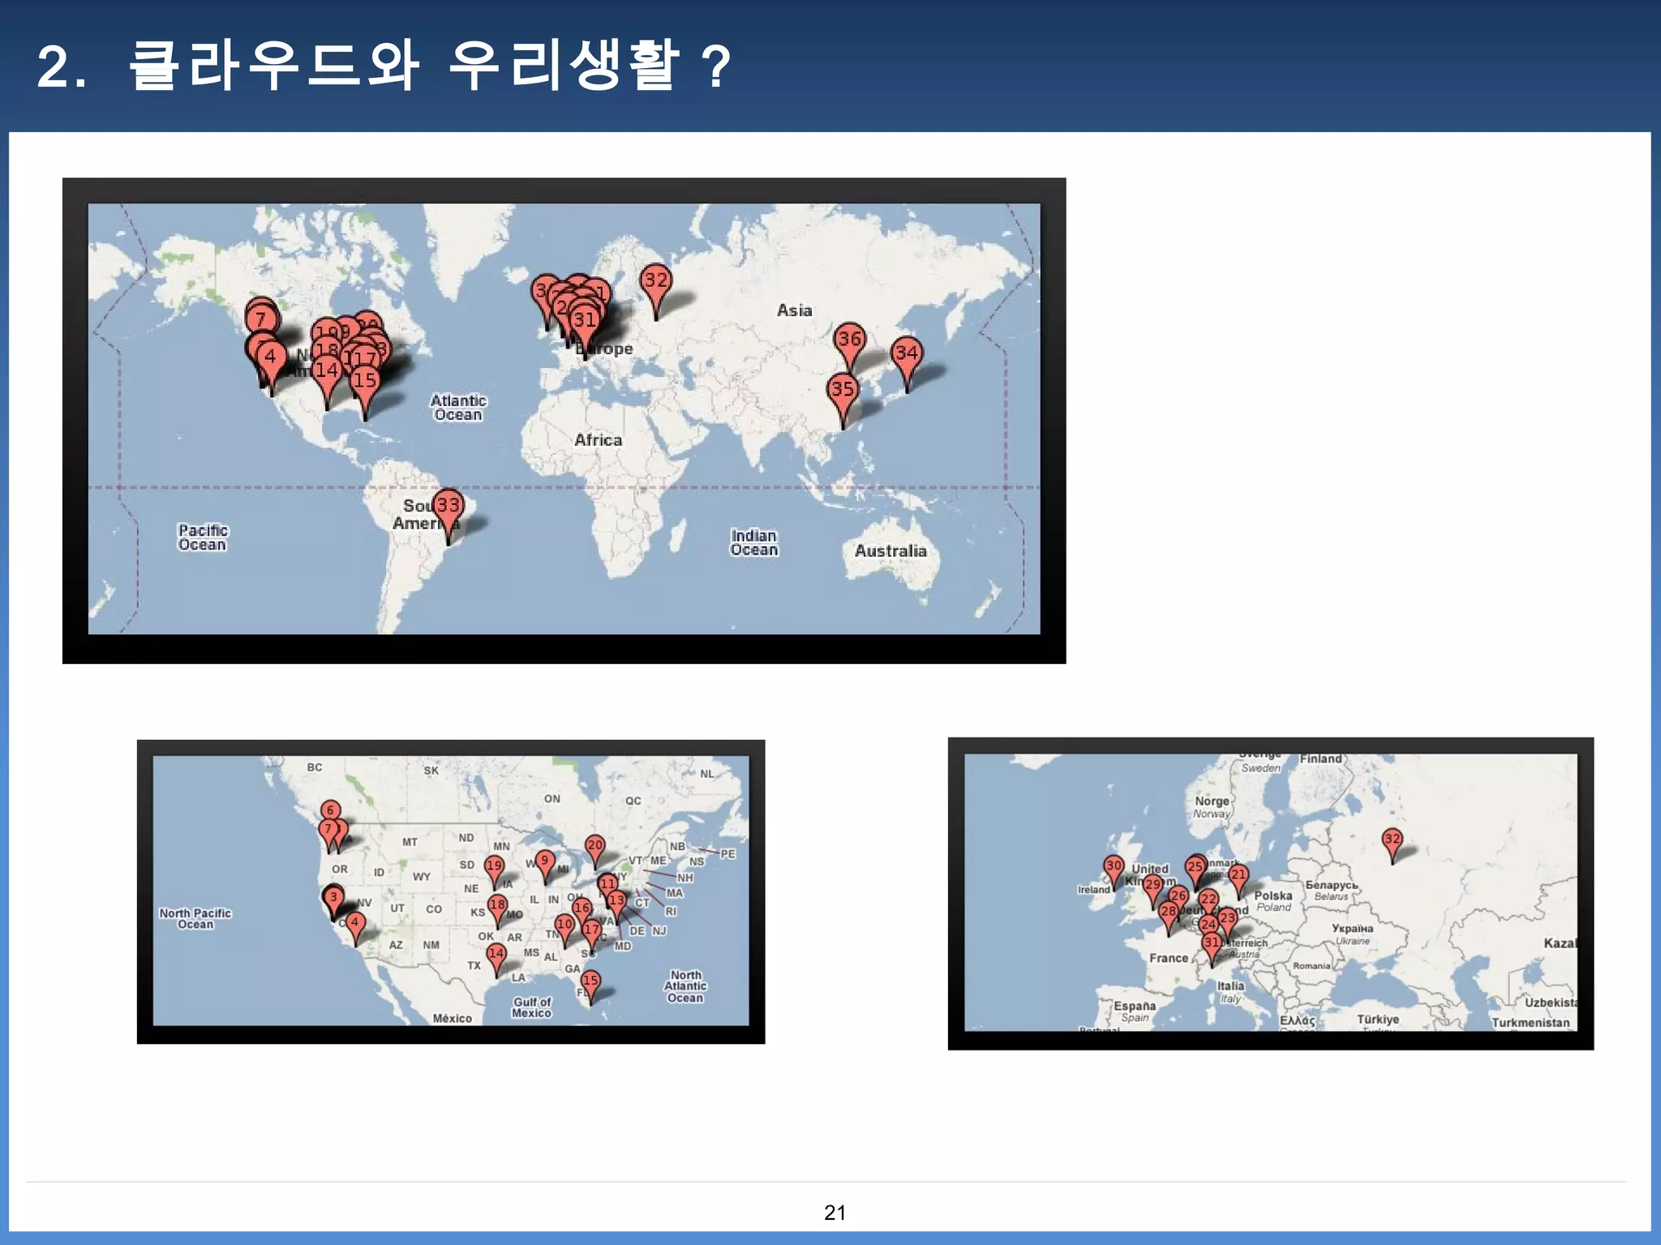Click marker 9 on the US map
This screenshot has width=1661, height=1245.
pyautogui.click(x=544, y=862)
